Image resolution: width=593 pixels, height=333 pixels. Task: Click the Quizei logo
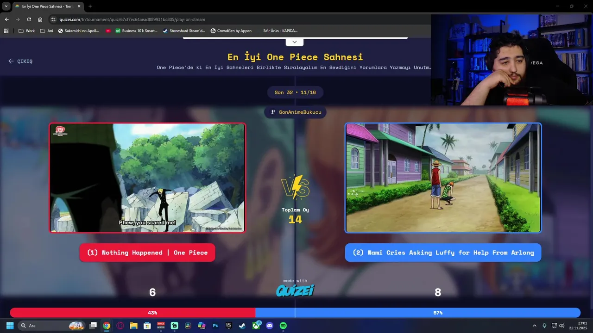click(295, 290)
